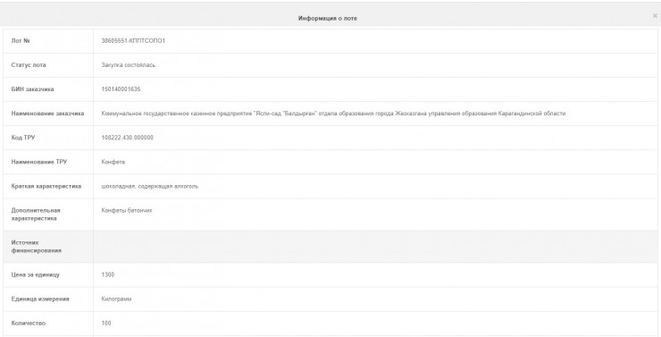Screen dimensions: 661x337
Task: Click the brief characteristic value text
Action: pyautogui.click(x=150, y=187)
